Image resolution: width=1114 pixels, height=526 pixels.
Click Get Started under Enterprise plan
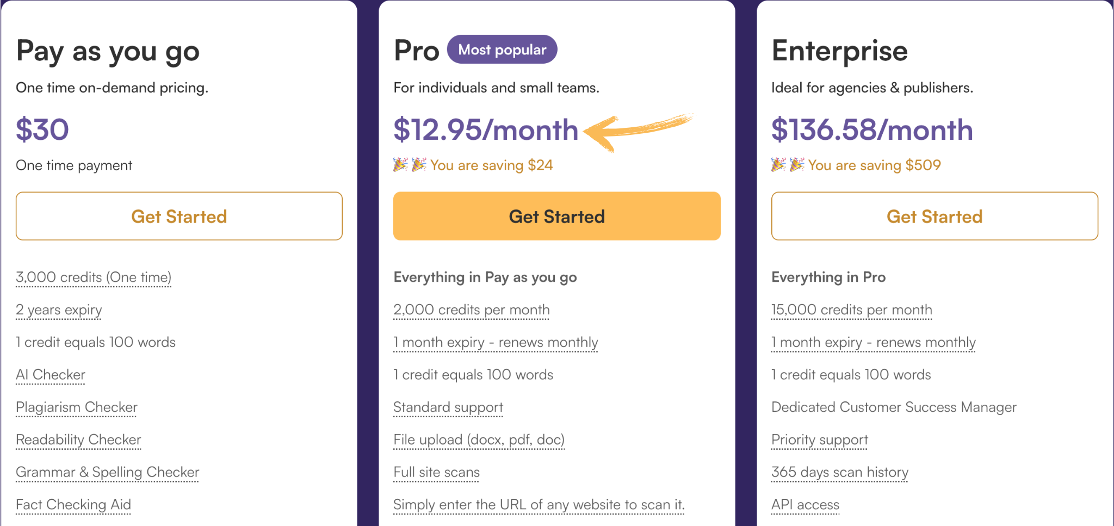pos(934,216)
